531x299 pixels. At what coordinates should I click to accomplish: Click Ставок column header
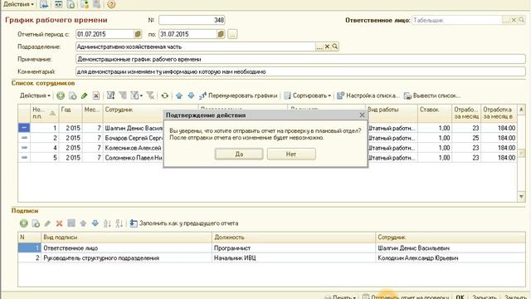coord(435,113)
